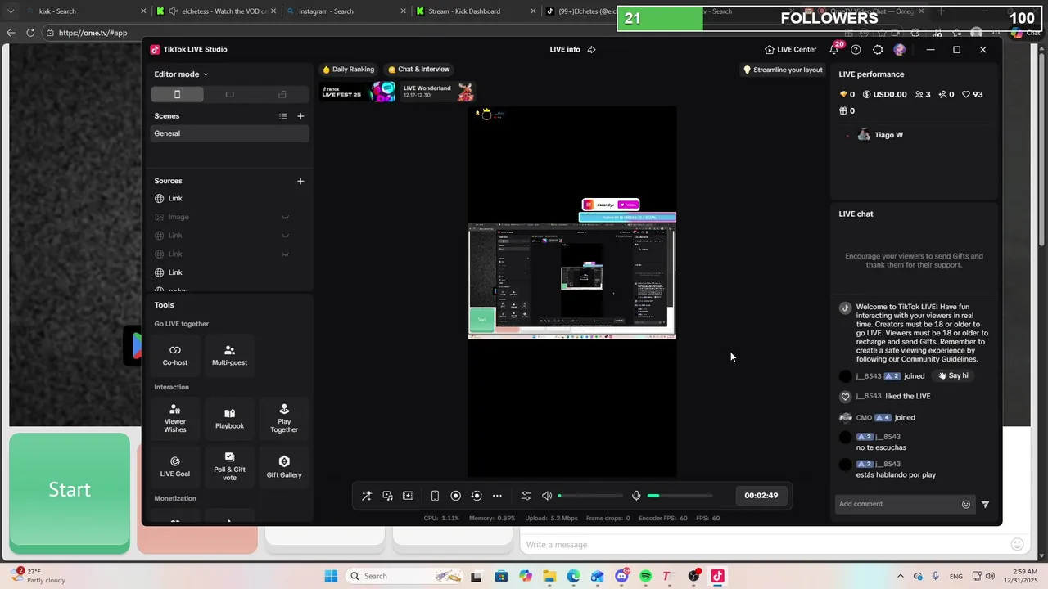
Task: Open the Multi-guest tool
Action: tap(229, 355)
